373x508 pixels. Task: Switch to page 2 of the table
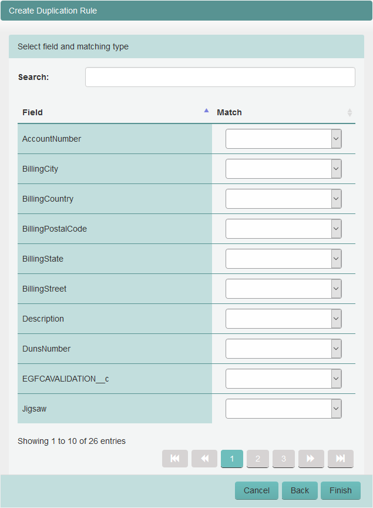coord(258,459)
